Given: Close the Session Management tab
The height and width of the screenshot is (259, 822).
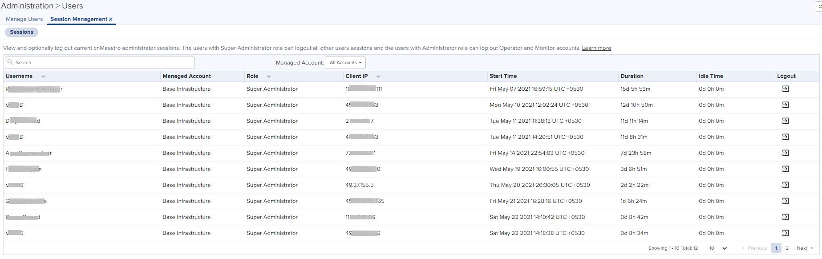Looking at the screenshot, I should tap(110, 20).
